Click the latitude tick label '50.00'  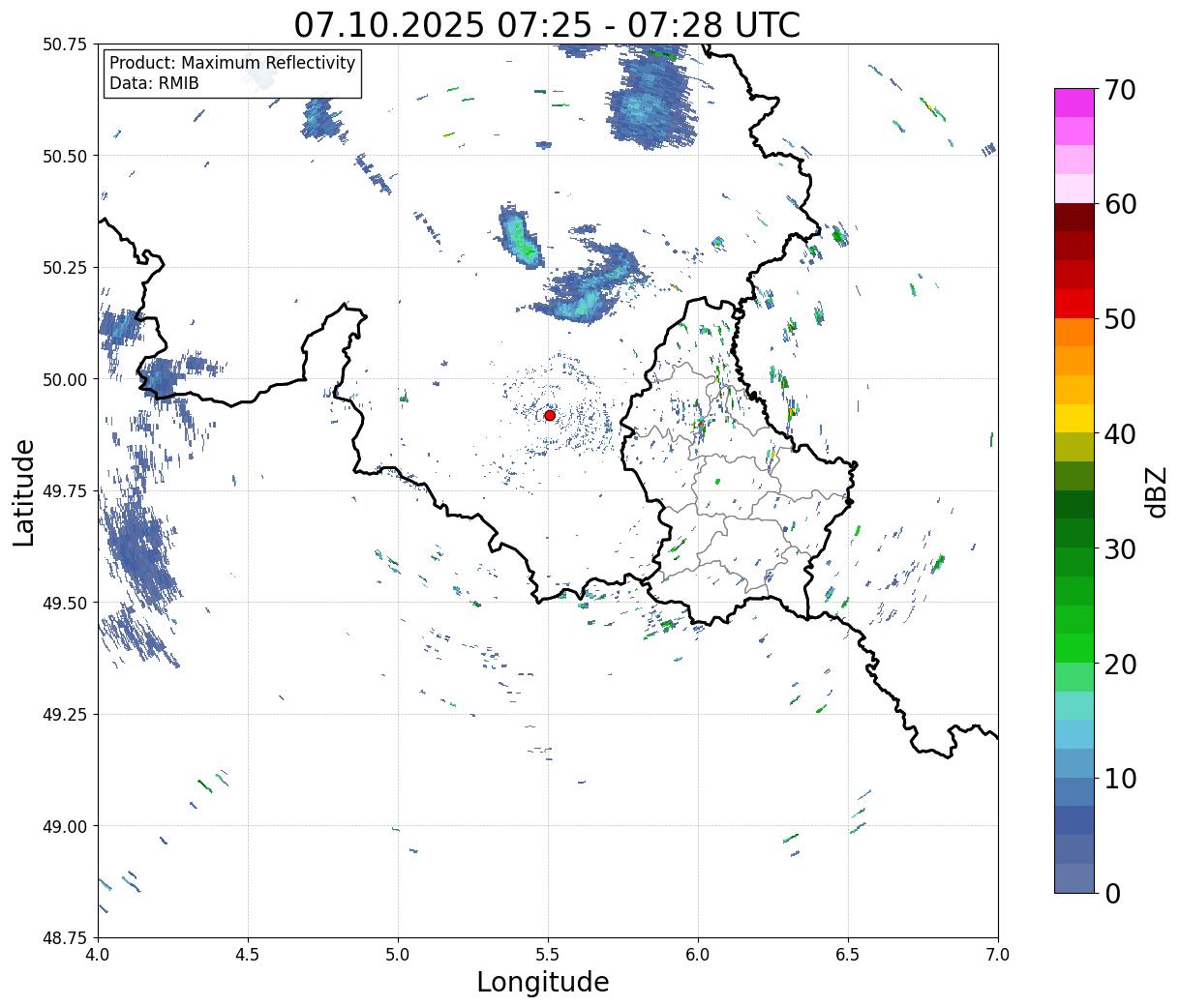[64, 379]
